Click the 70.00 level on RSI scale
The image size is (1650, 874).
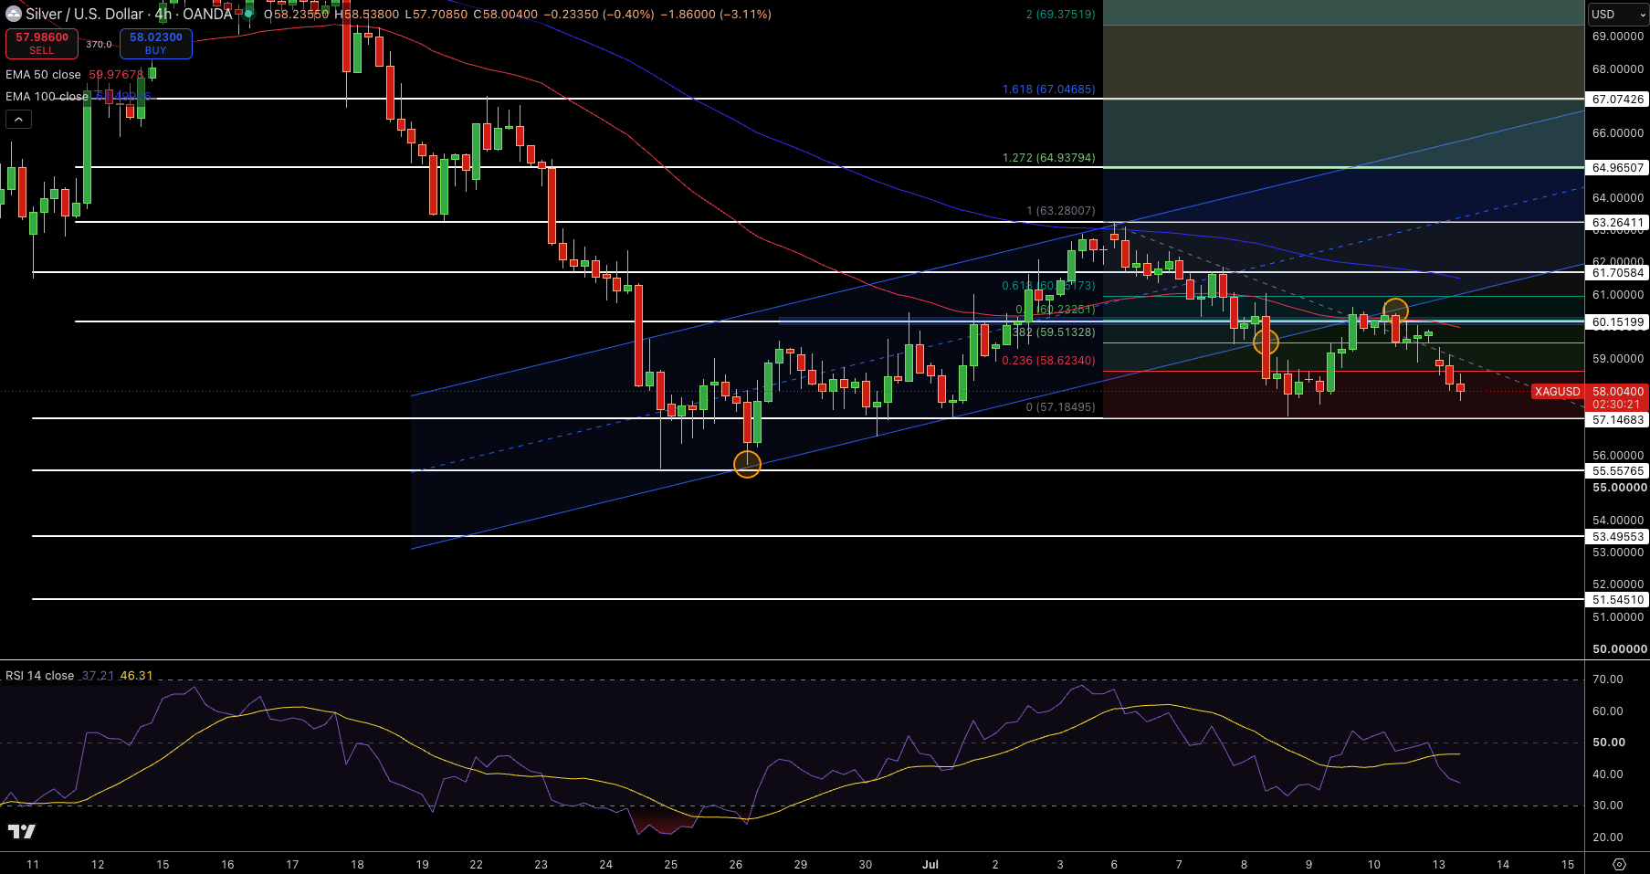1608,679
